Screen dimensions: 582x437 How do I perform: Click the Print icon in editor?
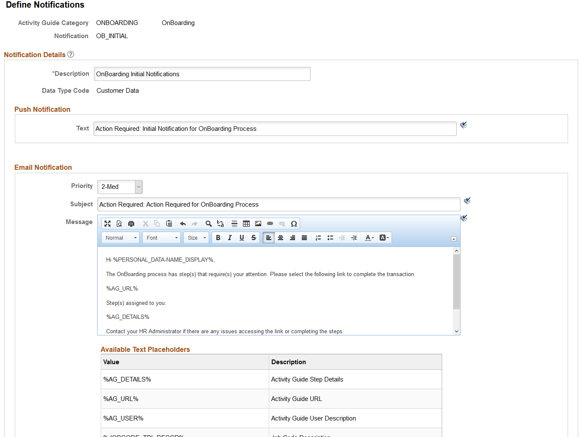click(x=131, y=224)
